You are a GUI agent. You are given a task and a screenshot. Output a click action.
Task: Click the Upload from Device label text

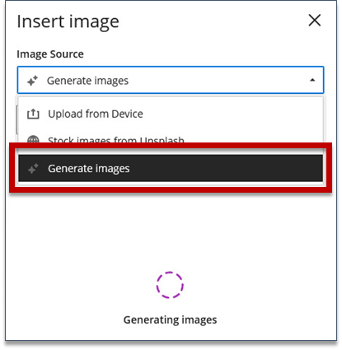pos(96,114)
